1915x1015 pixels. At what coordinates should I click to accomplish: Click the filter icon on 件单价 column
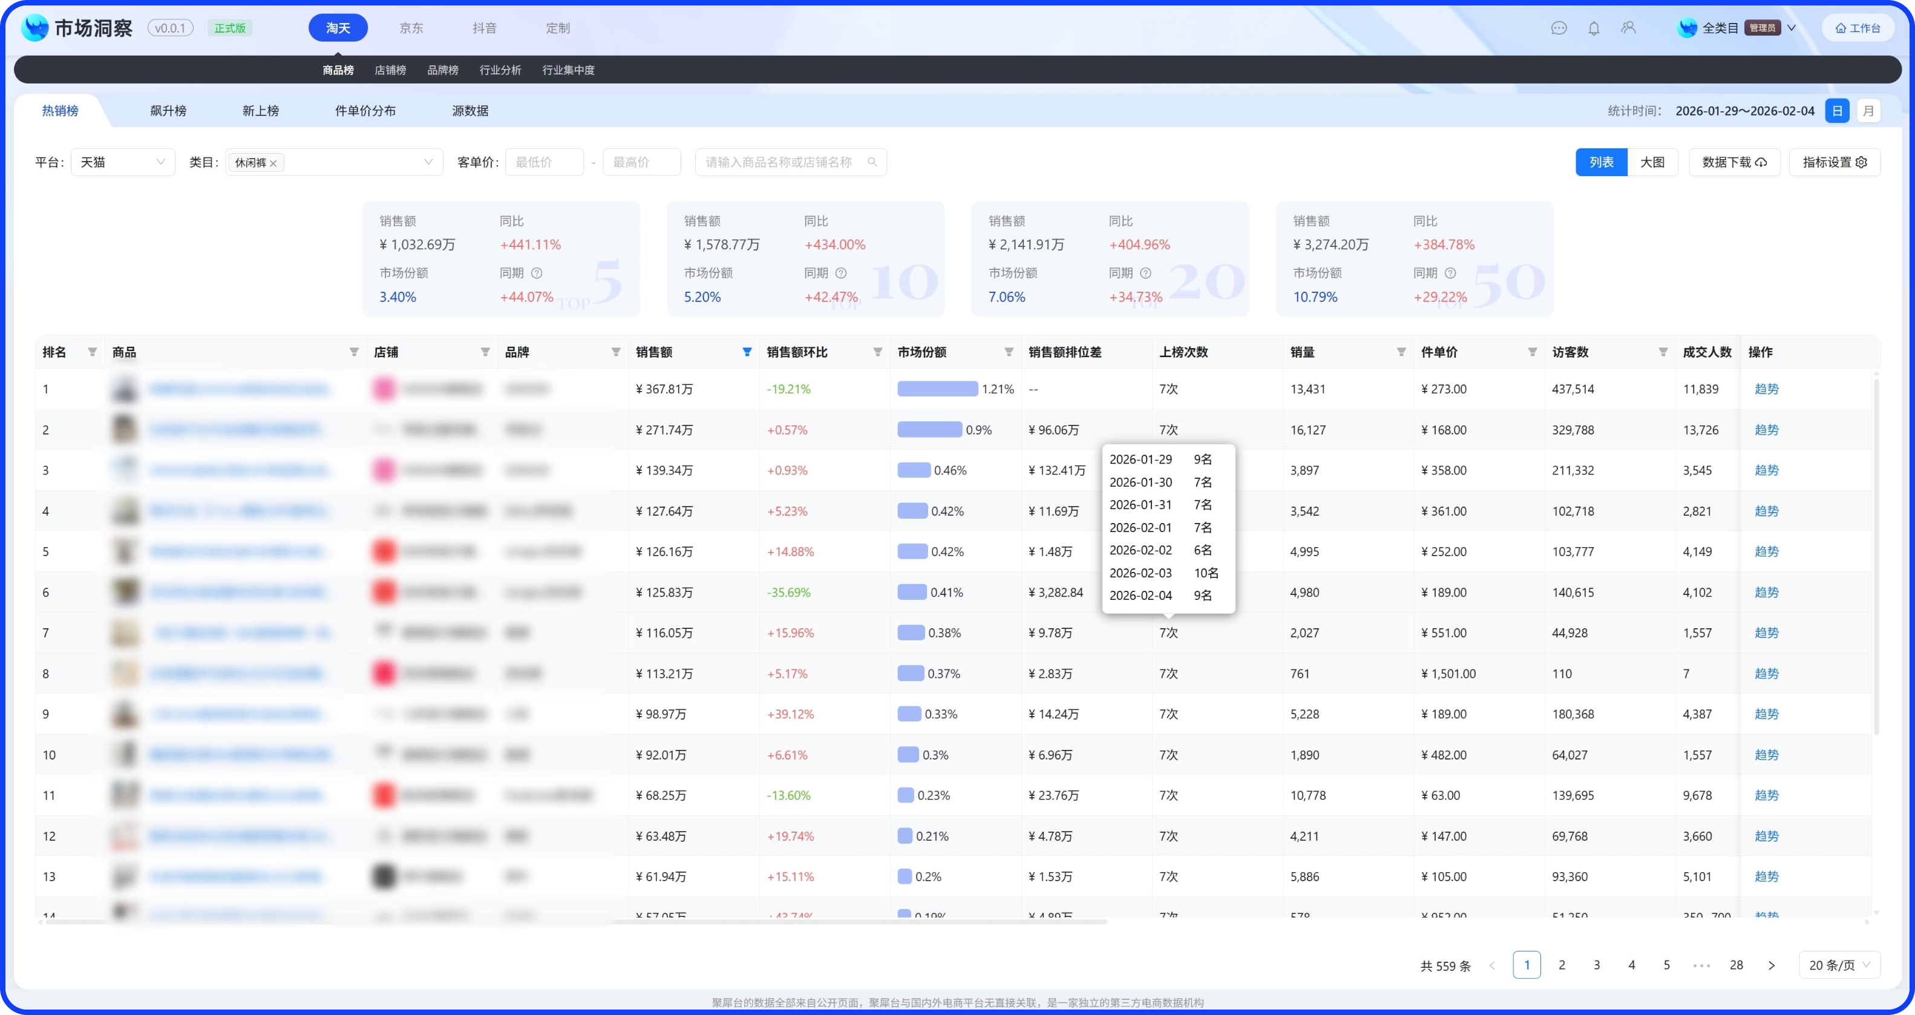coord(1532,352)
